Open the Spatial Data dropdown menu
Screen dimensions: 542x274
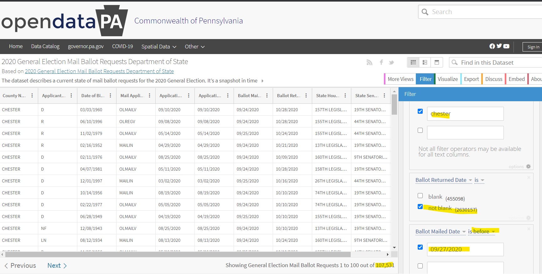[159, 47]
